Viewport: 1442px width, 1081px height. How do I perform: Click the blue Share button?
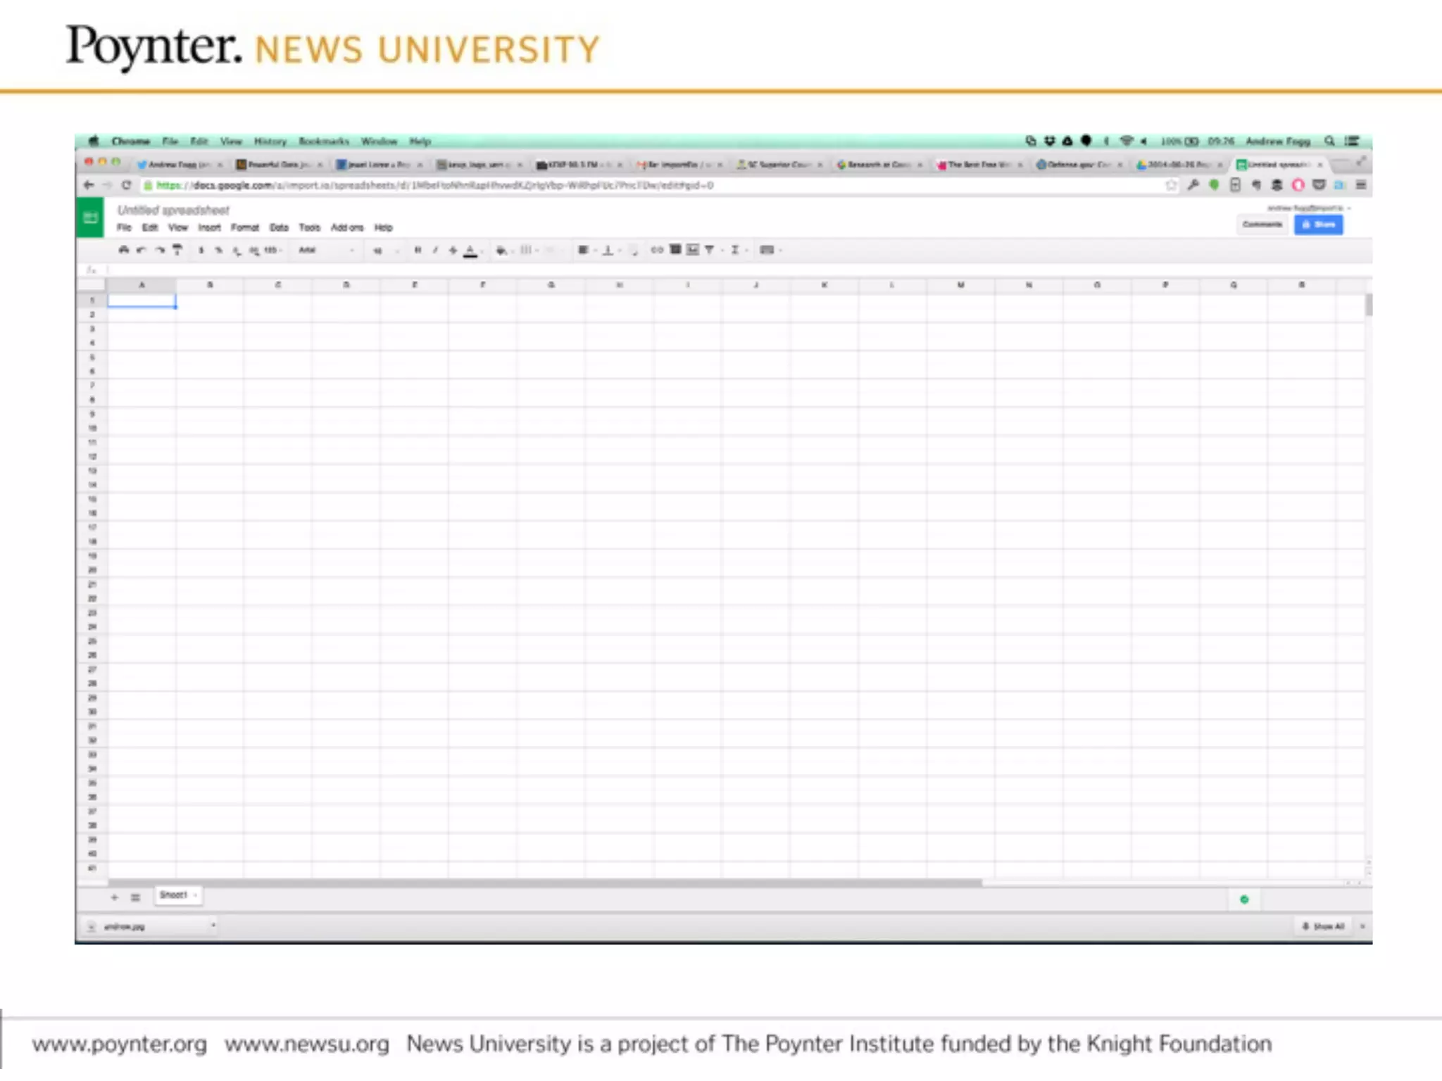pyautogui.click(x=1318, y=225)
